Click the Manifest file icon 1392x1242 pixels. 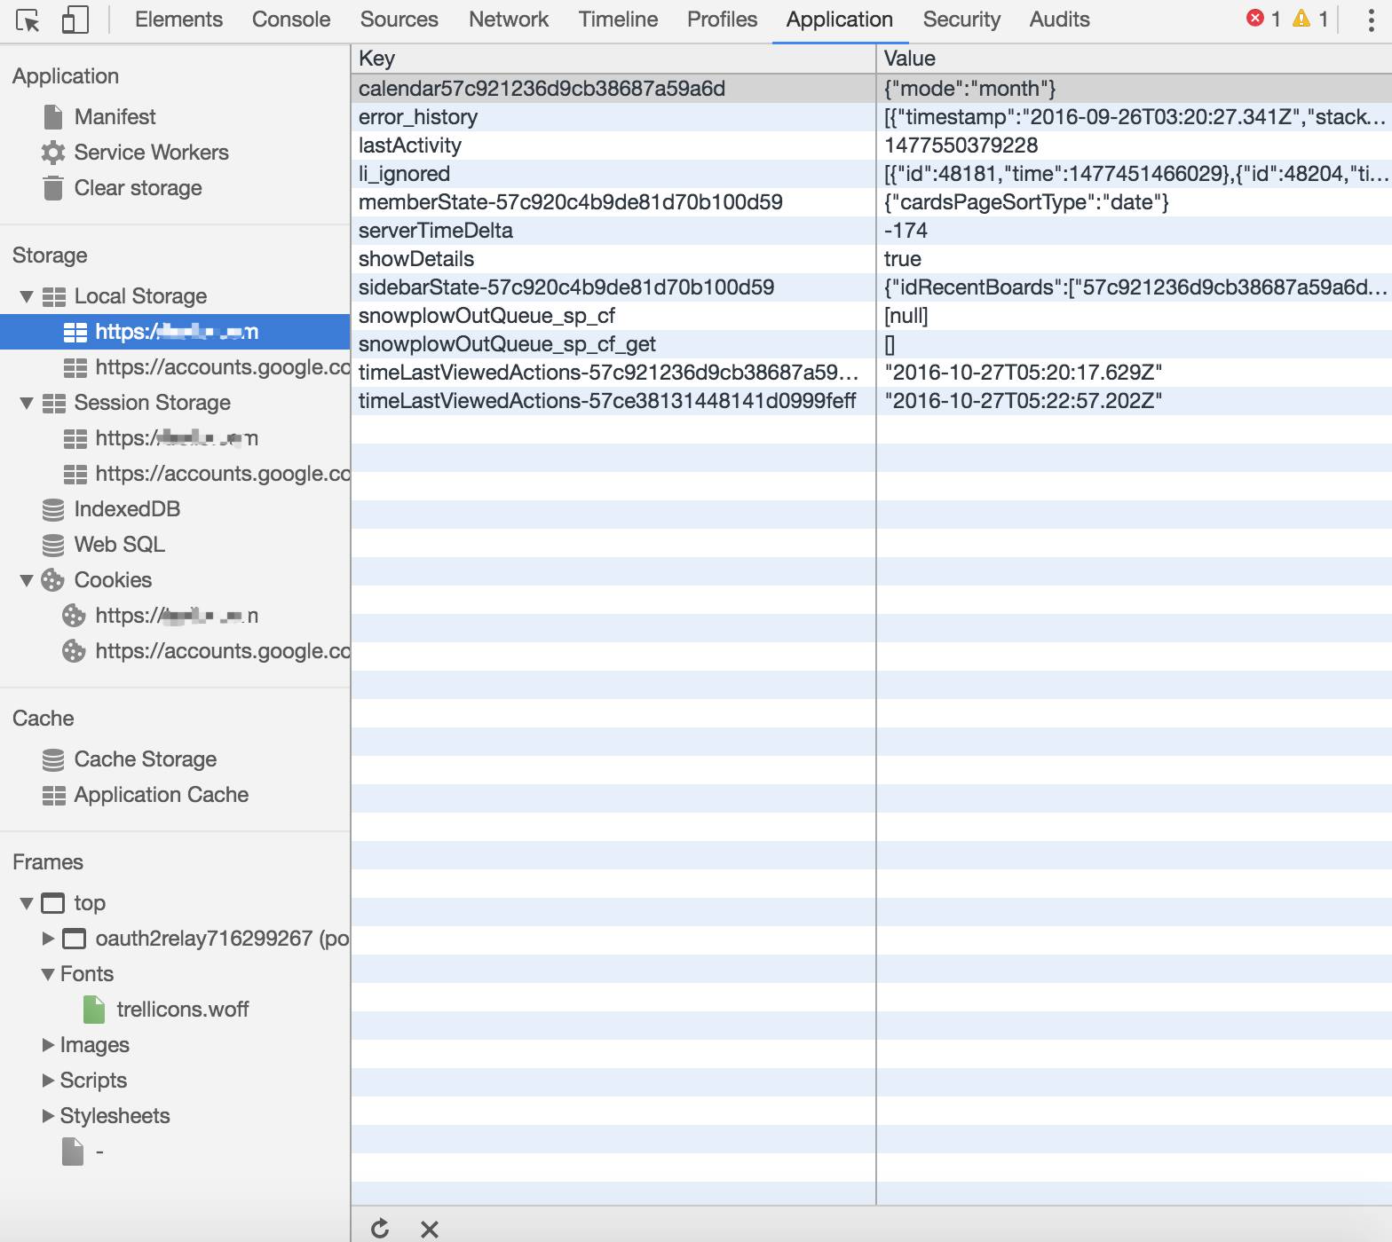pos(53,117)
